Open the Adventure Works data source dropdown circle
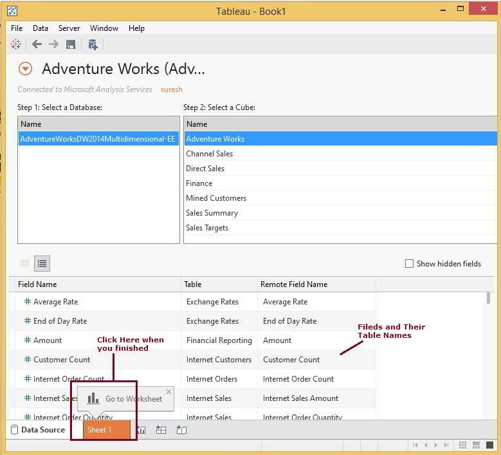This screenshot has width=501, height=455. tap(25, 69)
